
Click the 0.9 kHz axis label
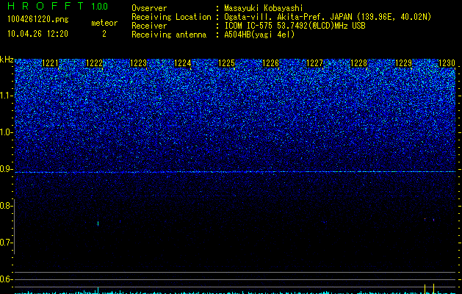[6, 169]
